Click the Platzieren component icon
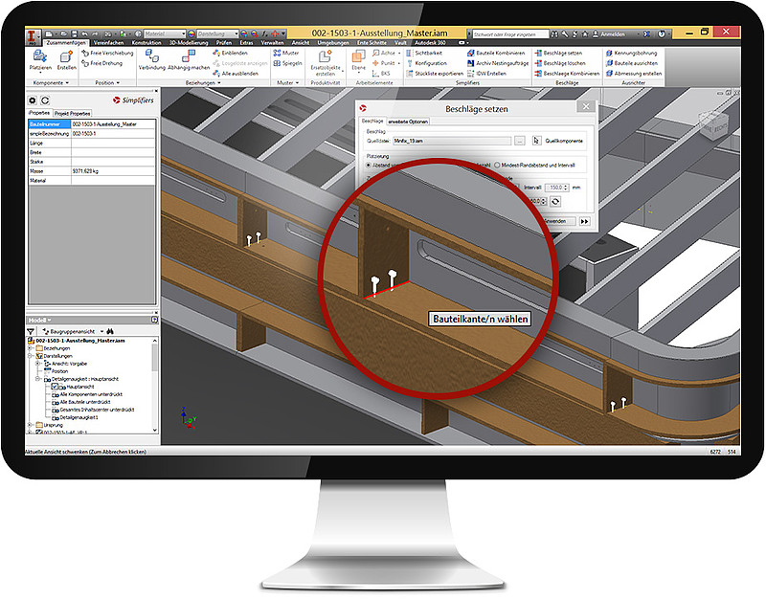The height and width of the screenshot is (600, 766). point(40,57)
